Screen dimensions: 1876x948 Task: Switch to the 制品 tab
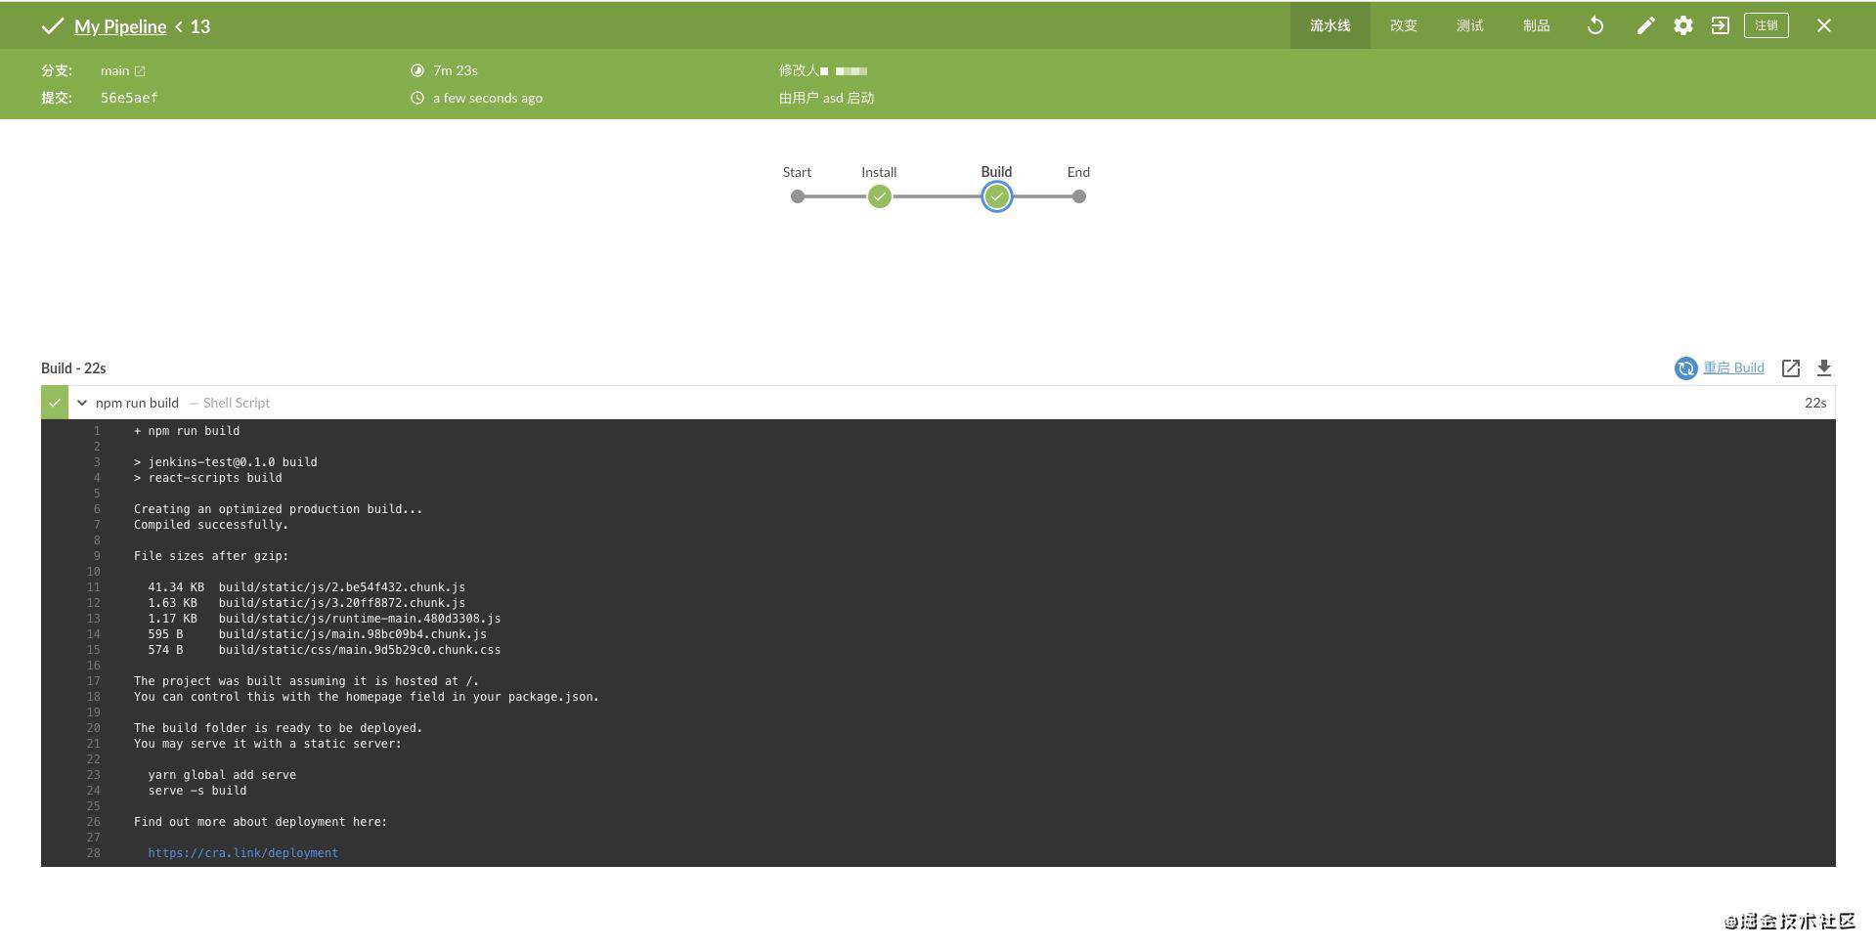tap(1536, 25)
